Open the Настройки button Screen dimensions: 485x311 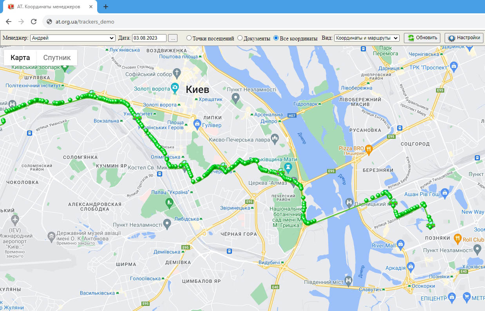pos(464,38)
